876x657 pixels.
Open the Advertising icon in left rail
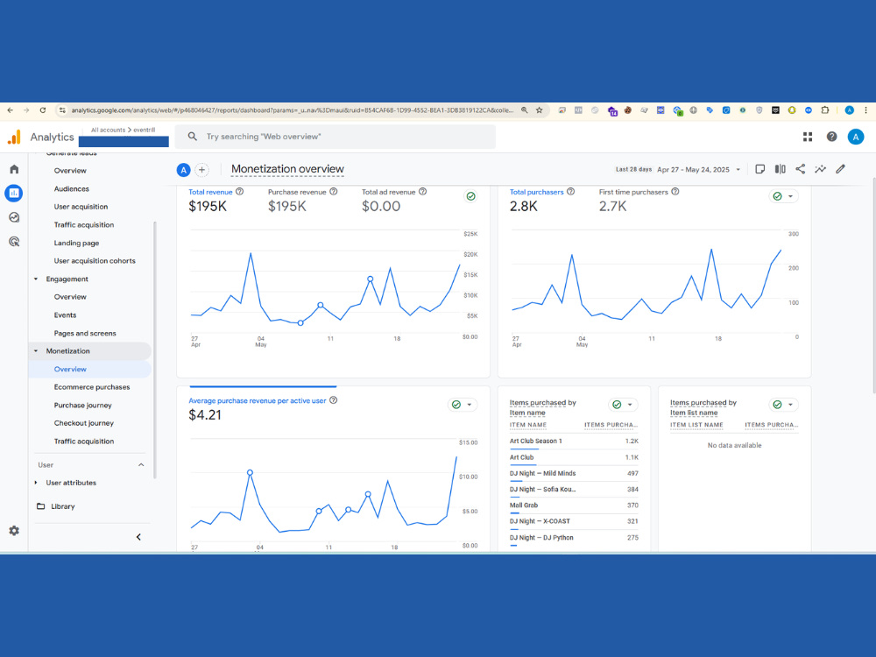click(14, 242)
